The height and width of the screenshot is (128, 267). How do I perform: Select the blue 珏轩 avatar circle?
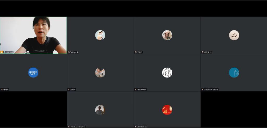tap(33, 73)
